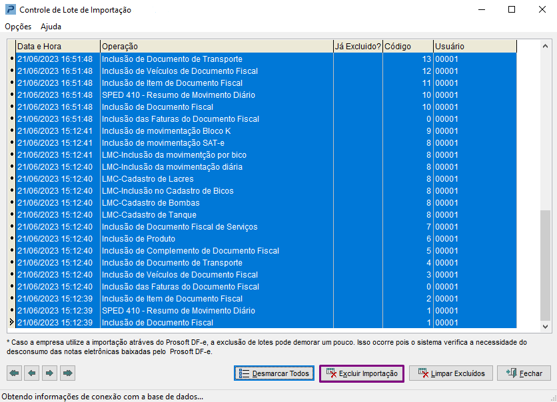The image size is (557, 402).
Task: Select row 'Inclusão de Item de Documento Fiscal' code 11
Action: tap(266, 83)
